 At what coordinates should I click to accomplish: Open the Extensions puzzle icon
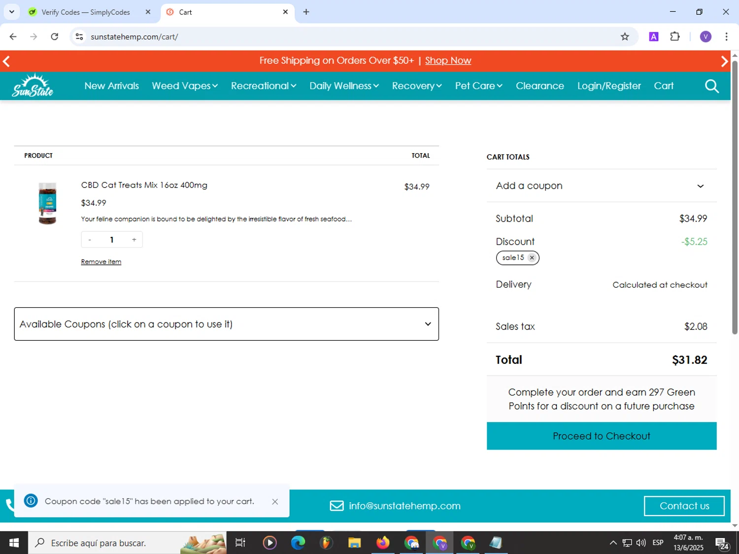click(675, 36)
